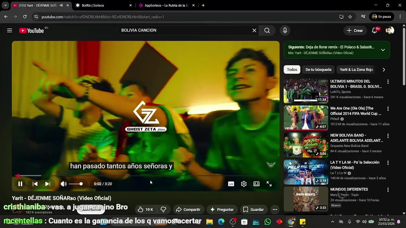Open ULTIMOS MINUTOS DEL BOLIVIA thumbnail
Screen dimensions: 406x228
coord(306,91)
